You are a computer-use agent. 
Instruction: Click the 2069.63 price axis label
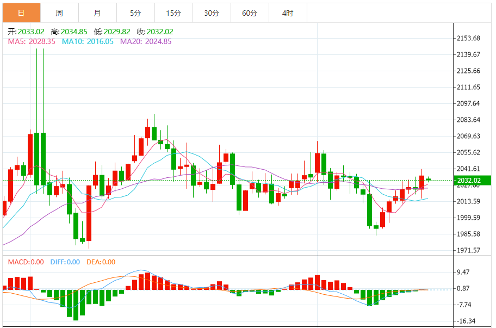coord(468,136)
